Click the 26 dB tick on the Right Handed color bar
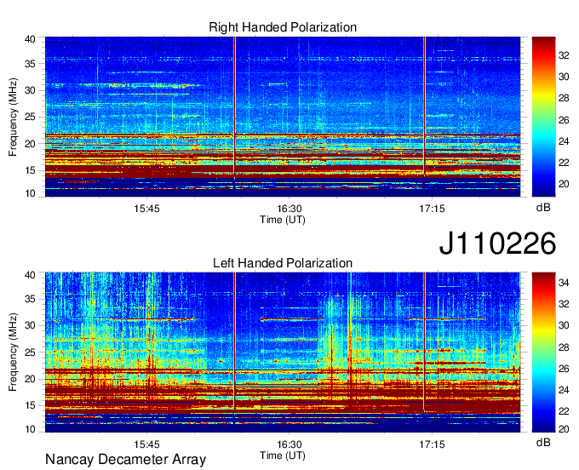Viewport: 579px width, 470px height. (564, 120)
